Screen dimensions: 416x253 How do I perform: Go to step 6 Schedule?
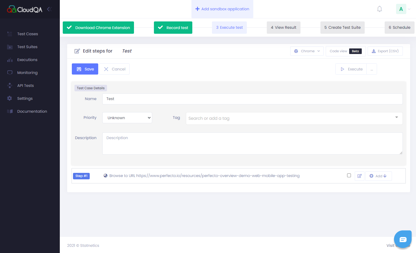[399, 28]
